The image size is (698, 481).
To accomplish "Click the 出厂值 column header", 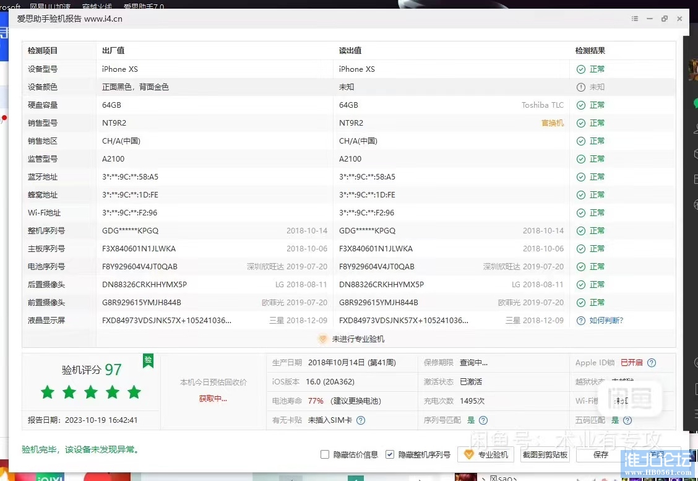I will tap(113, 50).
